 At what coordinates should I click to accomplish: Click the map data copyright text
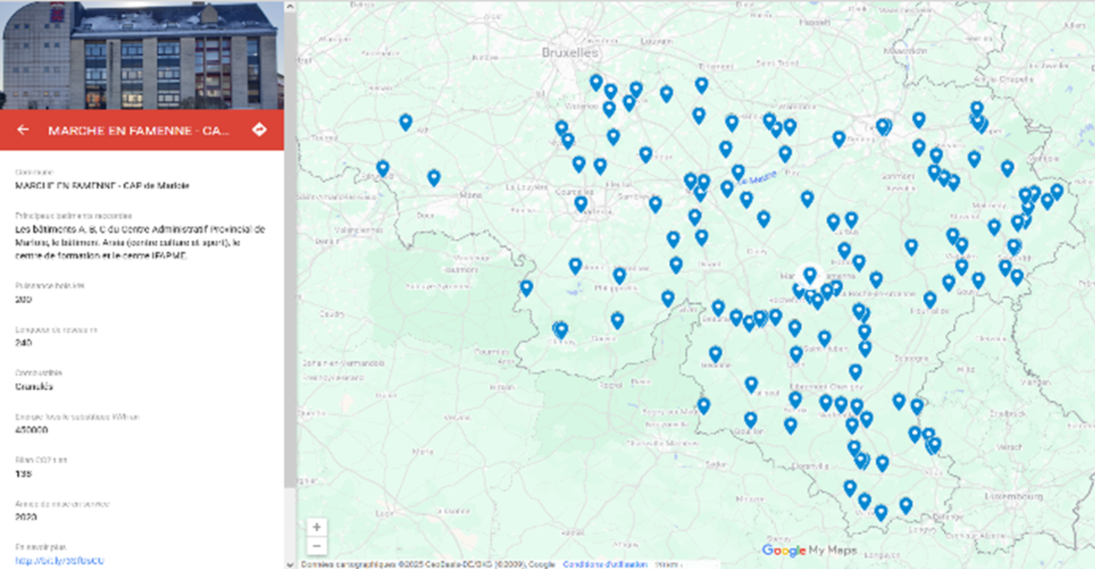tap(428, 564)
